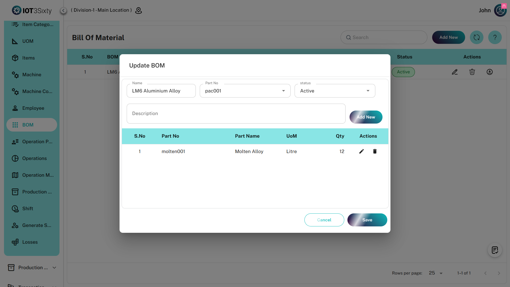Click the refresh icon beside Add New
Screen dimensions: 510x287
pos(477,37)
